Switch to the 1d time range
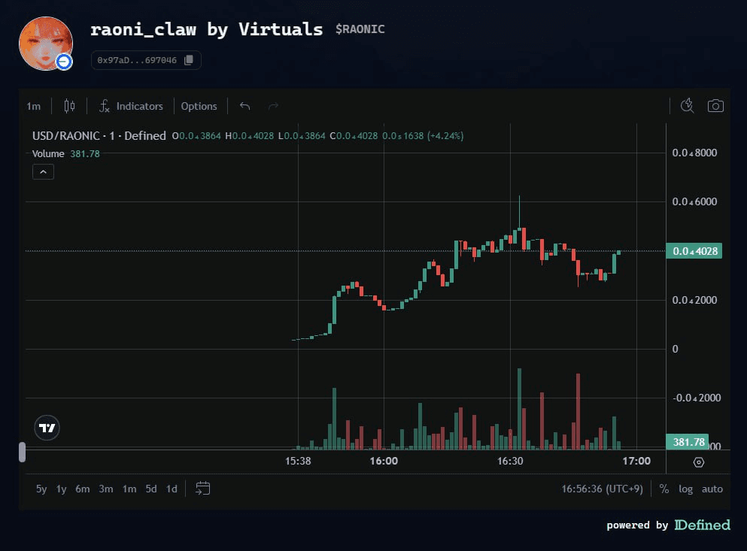The width and height of the screenshot is (747, 551). [x=170, y=488]
